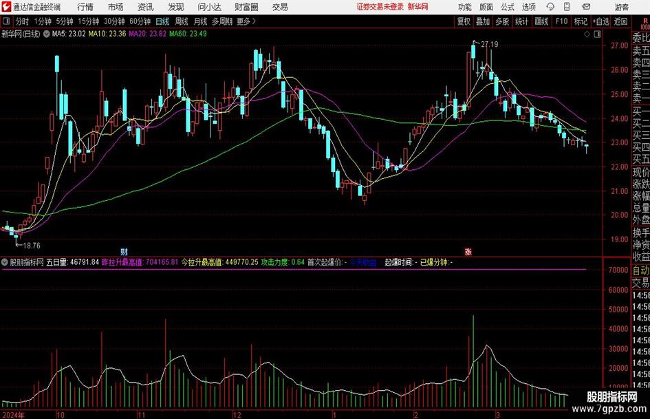The image size is (650, 419).
Task: Switch to the 分时 chart tab
Action: tap(23, 21)
